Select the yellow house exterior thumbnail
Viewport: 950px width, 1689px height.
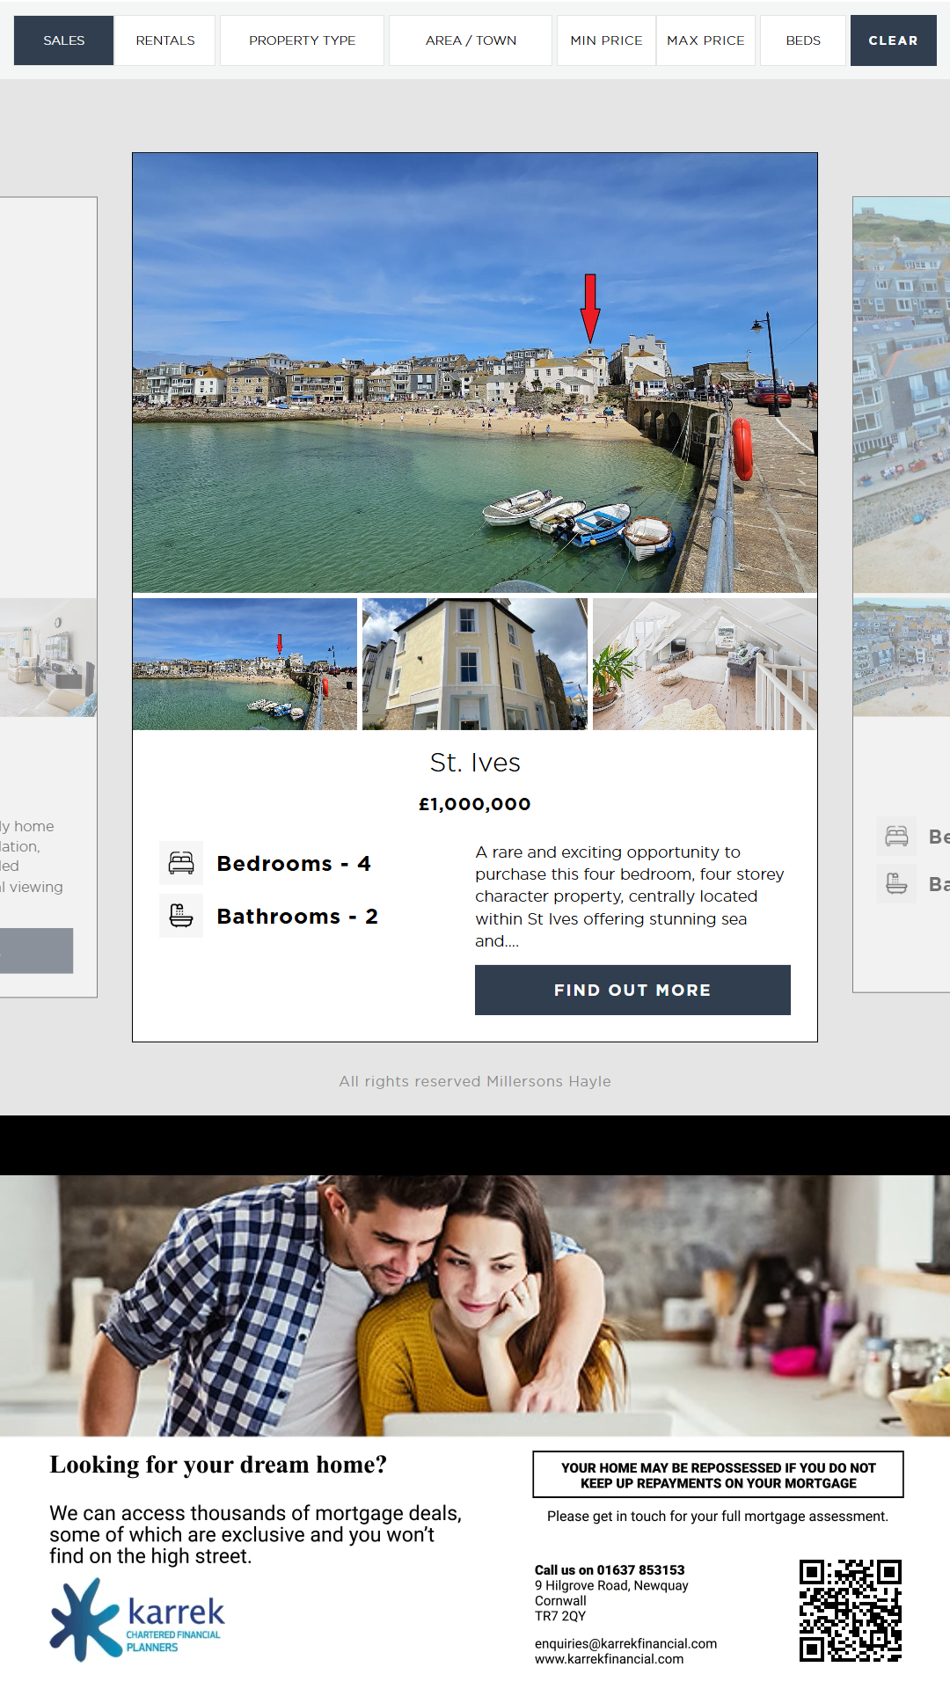point(475,664)
